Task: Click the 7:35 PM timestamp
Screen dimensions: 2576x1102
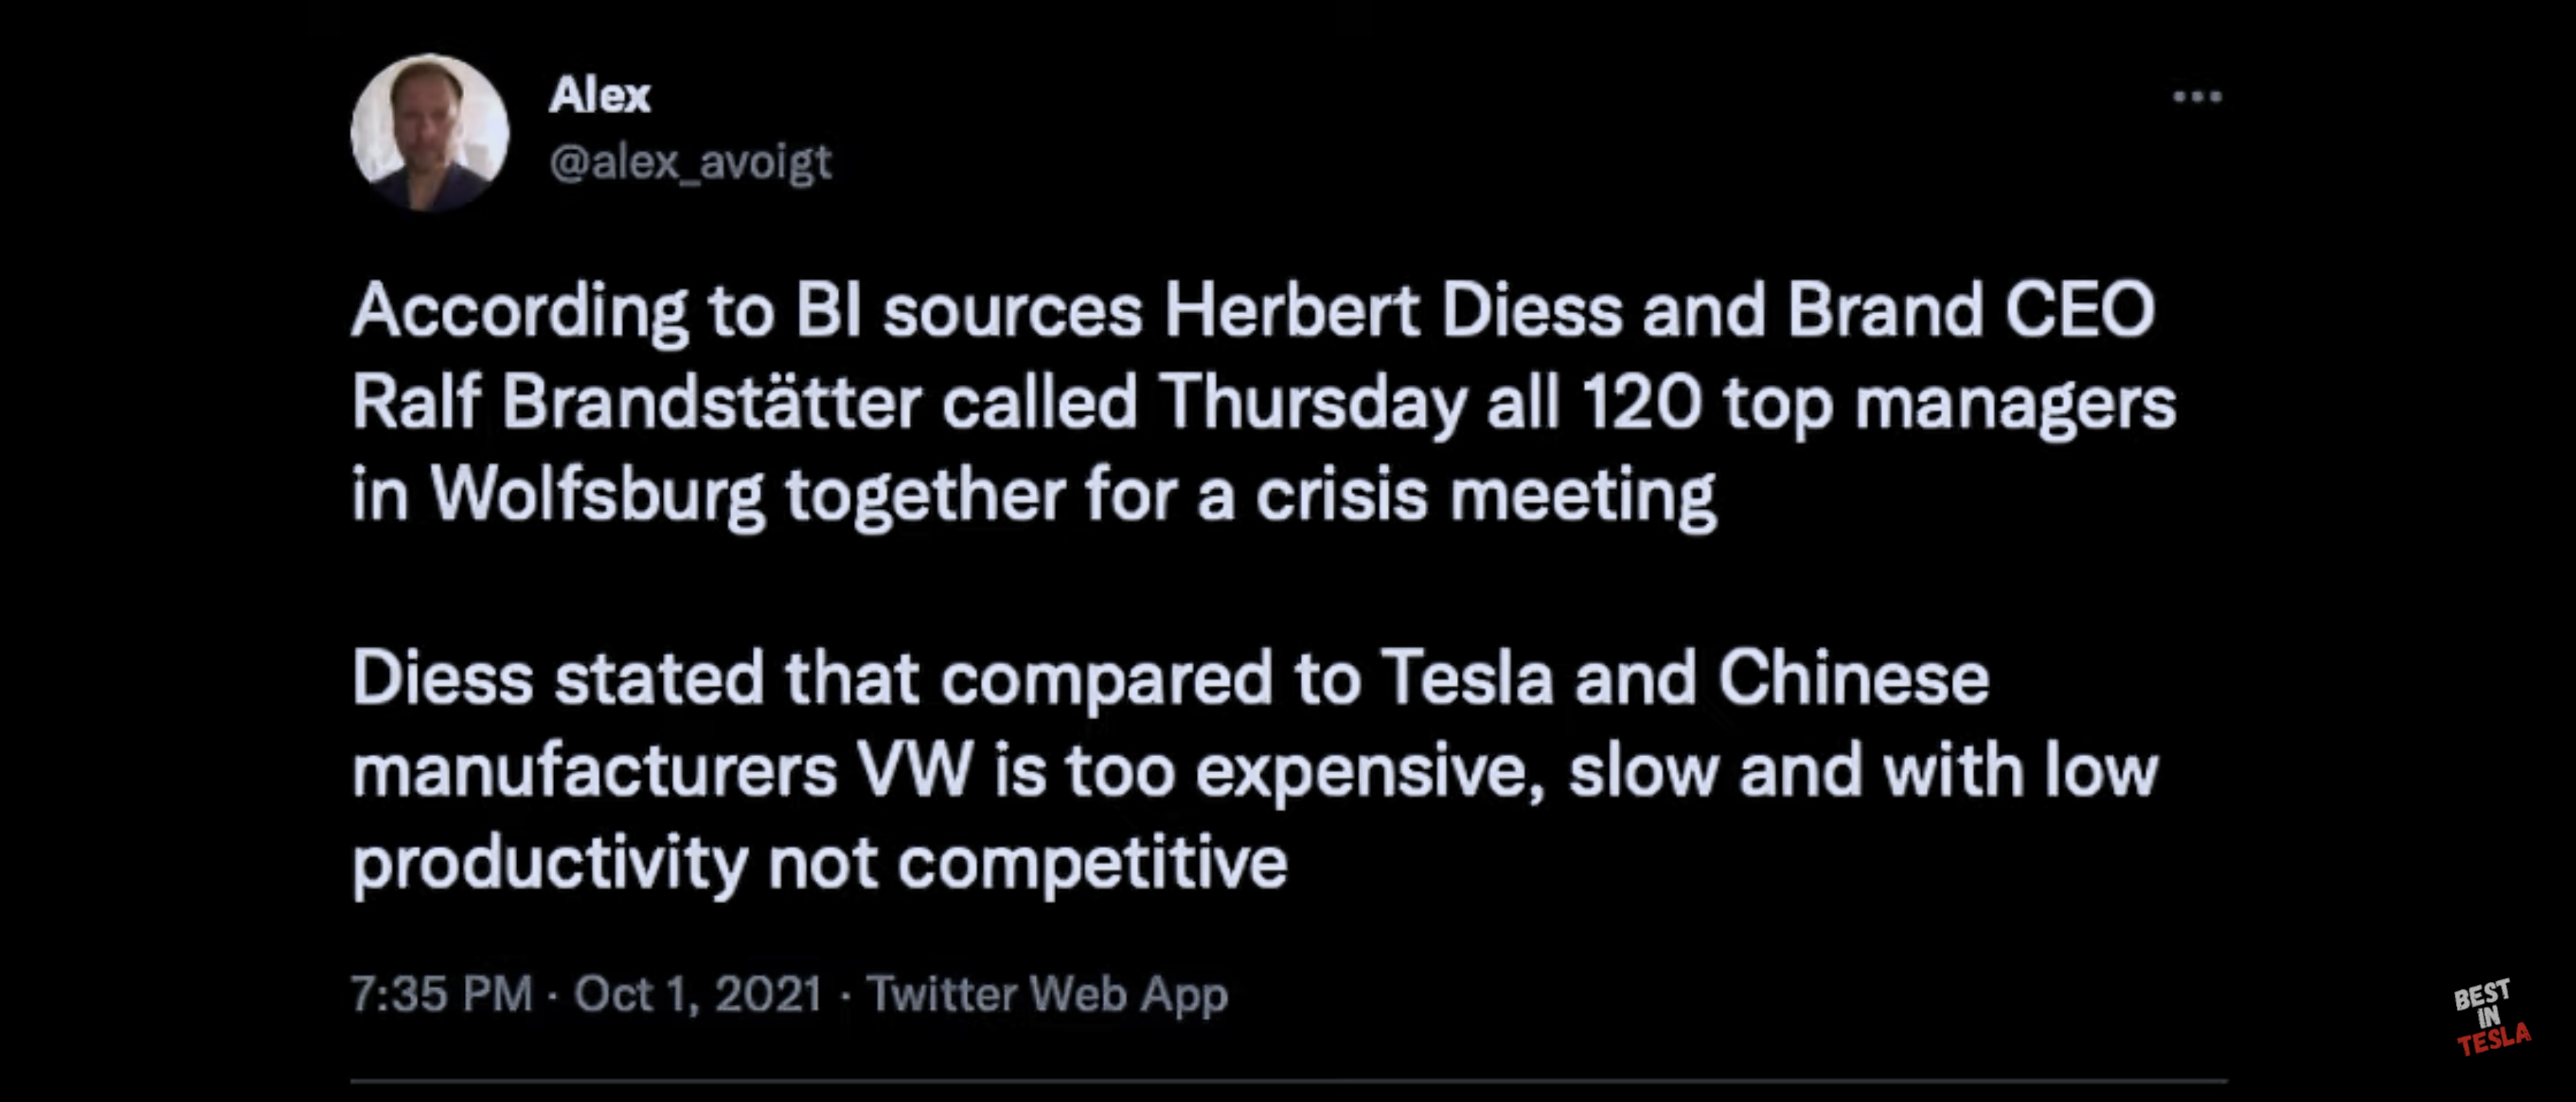Action: (x=441, y=994)
